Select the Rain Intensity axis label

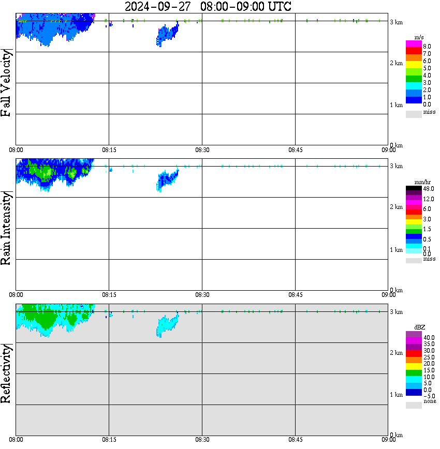[6, 228]
